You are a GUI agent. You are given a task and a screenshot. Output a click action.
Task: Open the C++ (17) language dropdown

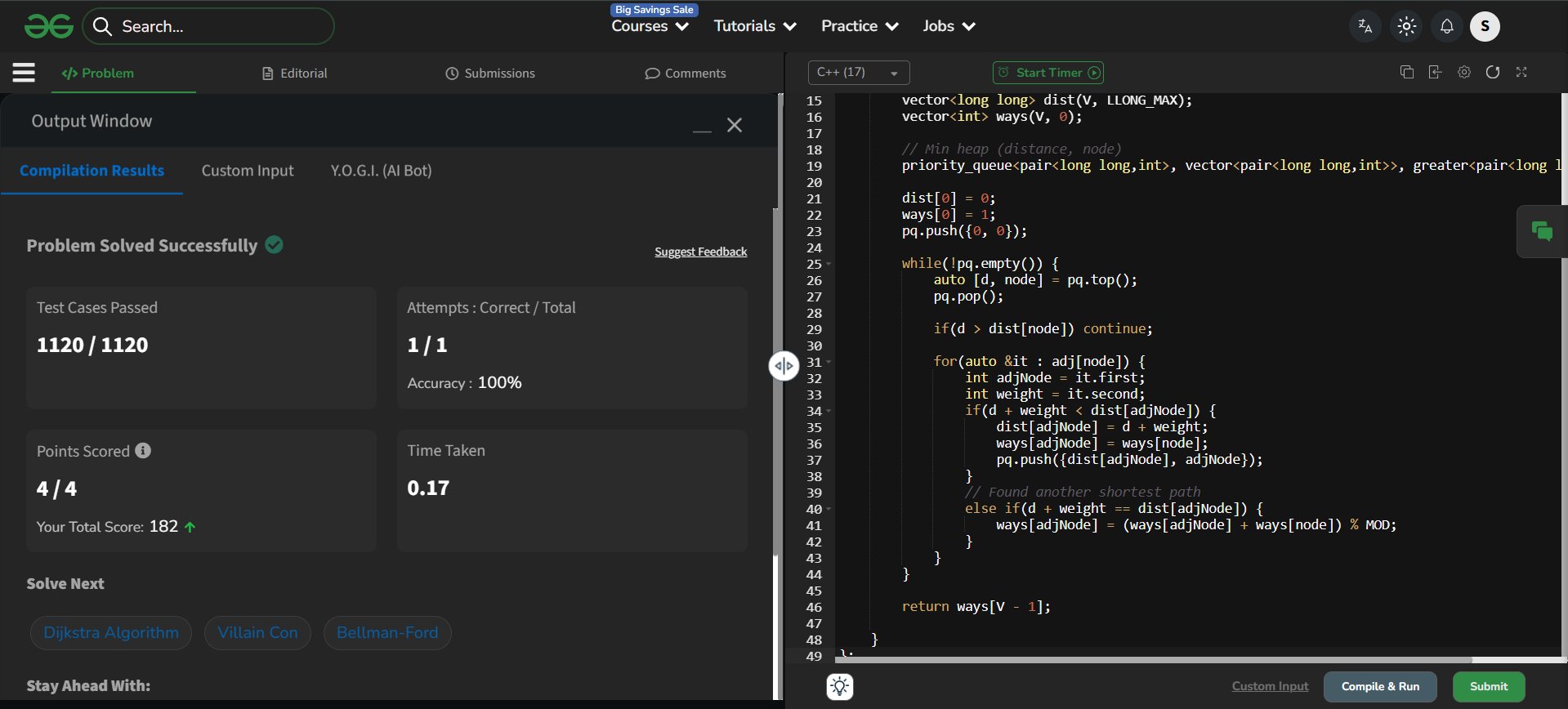click(858, 73)
